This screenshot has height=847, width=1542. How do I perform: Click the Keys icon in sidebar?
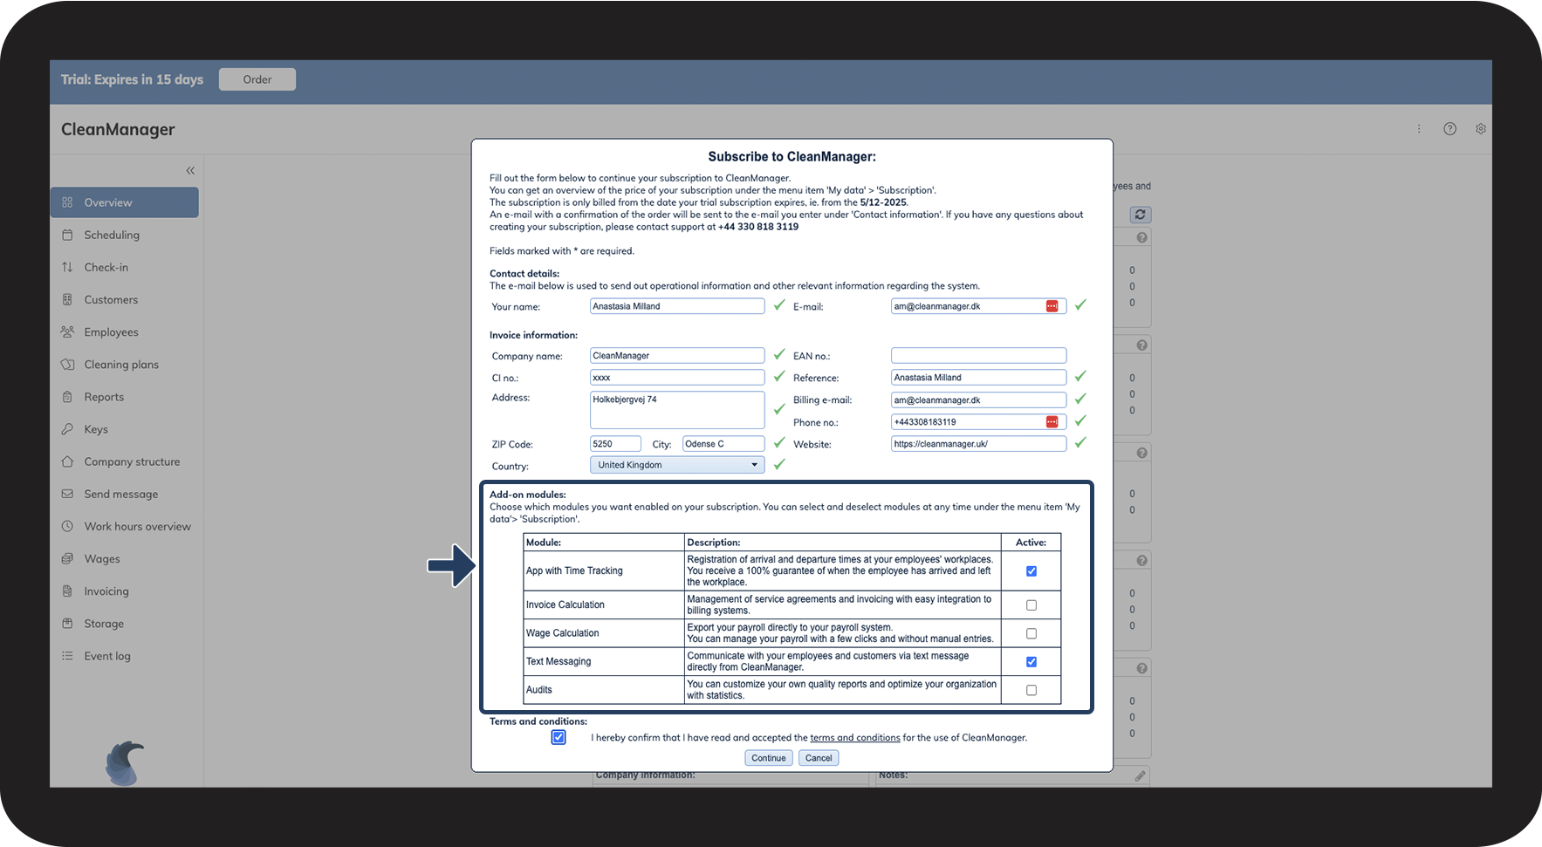coord(67,429)
